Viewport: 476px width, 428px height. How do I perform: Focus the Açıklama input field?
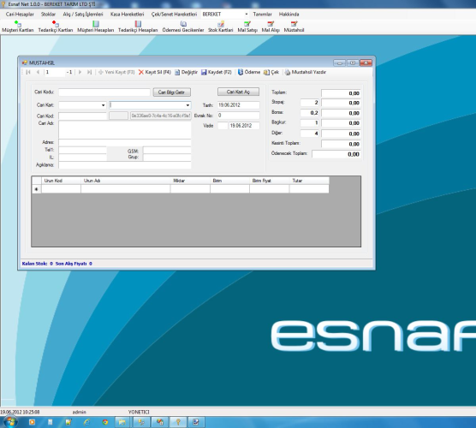tap(125, 165)
